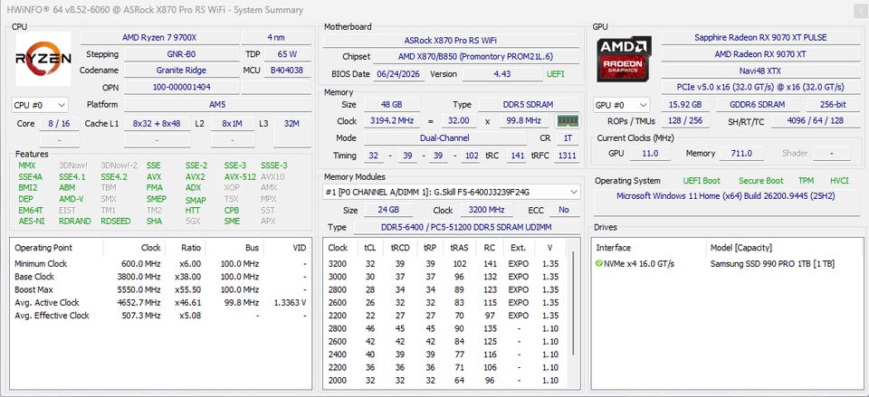Expand the memory module DIMM selection dropdown

point(452,192)
